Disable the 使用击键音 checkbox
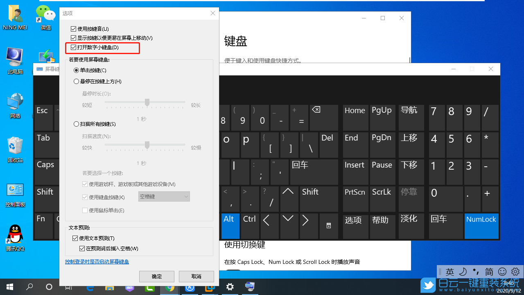This screenshot has width=524, height=295. click(74, 28)
